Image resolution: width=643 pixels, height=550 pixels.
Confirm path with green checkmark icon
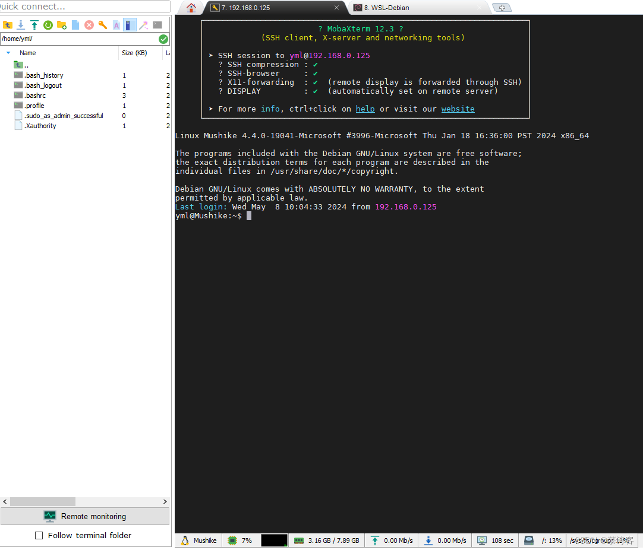163,39
